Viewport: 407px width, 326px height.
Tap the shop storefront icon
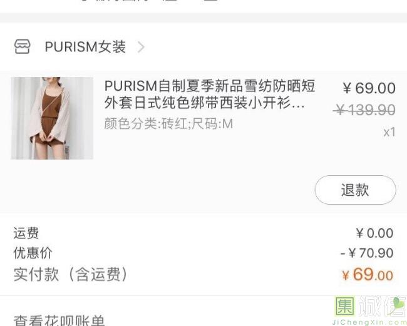(22, 47)
